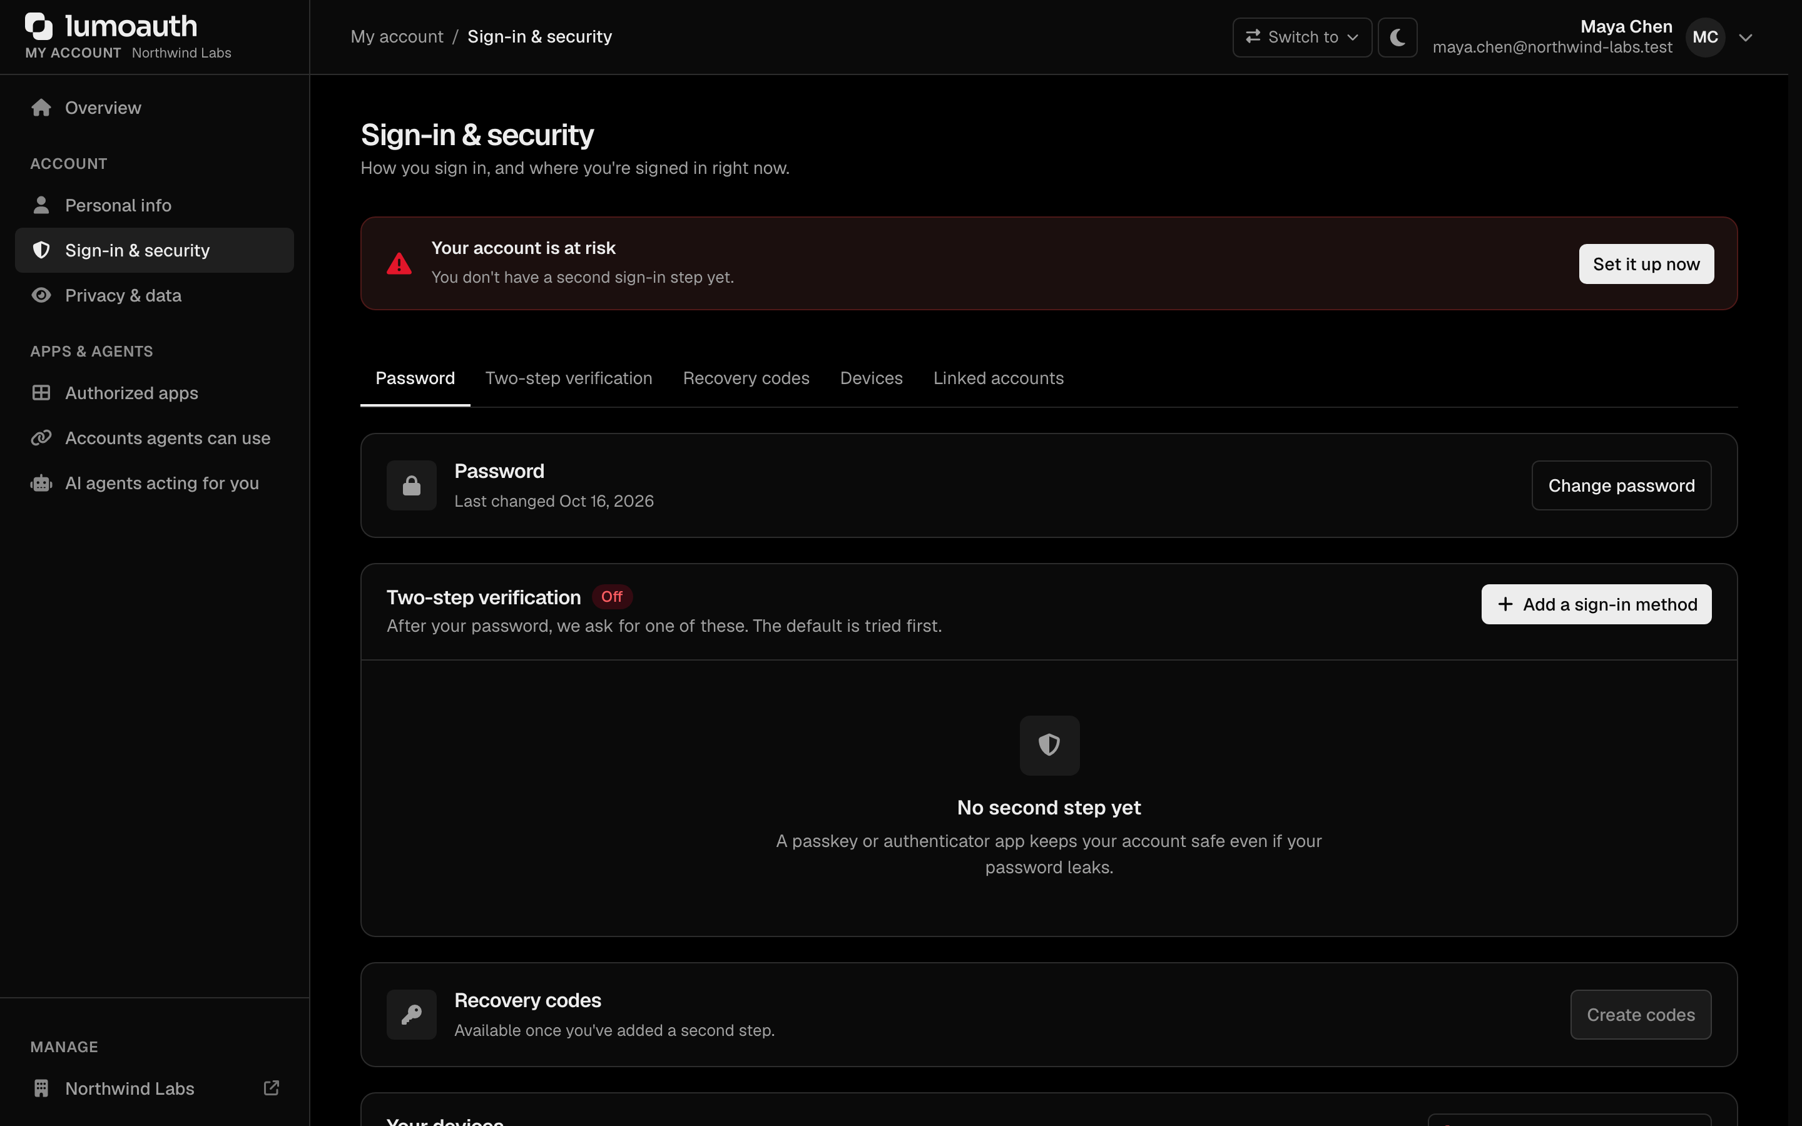Click the Accounts agents can use link icon
This screenshot has width=1802, height=1126.
[41, 438]
